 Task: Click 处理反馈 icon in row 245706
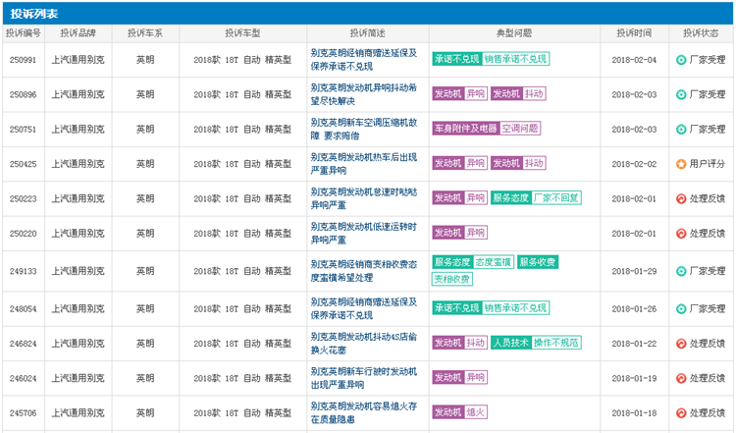[x=681, y=412]
